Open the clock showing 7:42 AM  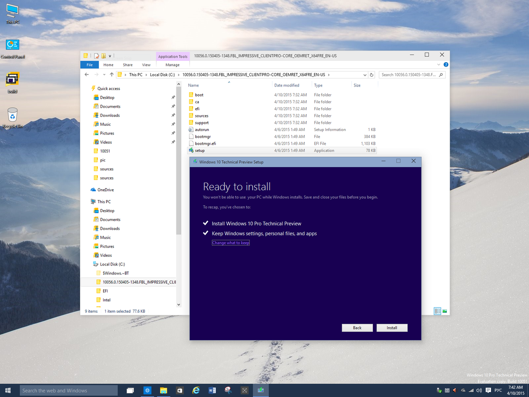(x=515, y=390)
